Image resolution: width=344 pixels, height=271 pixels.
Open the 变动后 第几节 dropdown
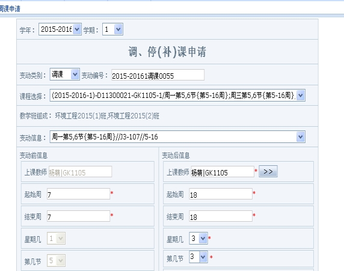[x=198, y=257]
